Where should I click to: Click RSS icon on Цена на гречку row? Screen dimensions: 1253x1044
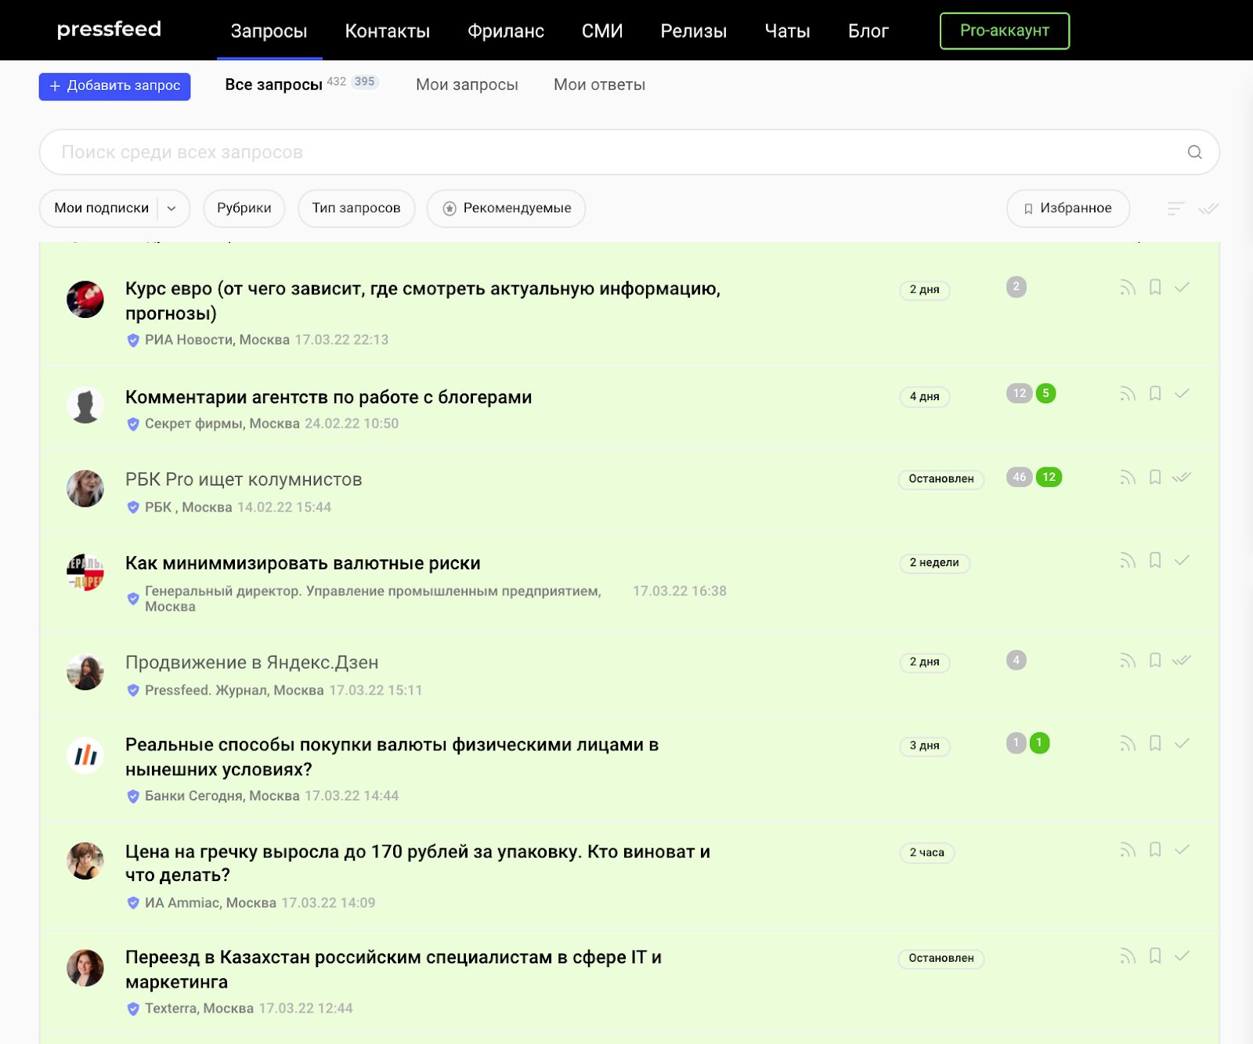tap(1128, 850)
